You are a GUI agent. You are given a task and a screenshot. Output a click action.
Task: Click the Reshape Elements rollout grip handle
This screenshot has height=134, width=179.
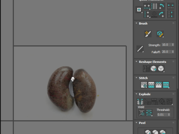pyautogui.click(x=173, y=61)
